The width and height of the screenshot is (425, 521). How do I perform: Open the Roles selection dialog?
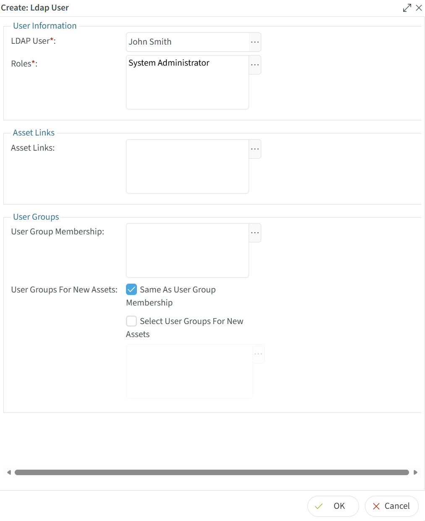tap(254, 64)
